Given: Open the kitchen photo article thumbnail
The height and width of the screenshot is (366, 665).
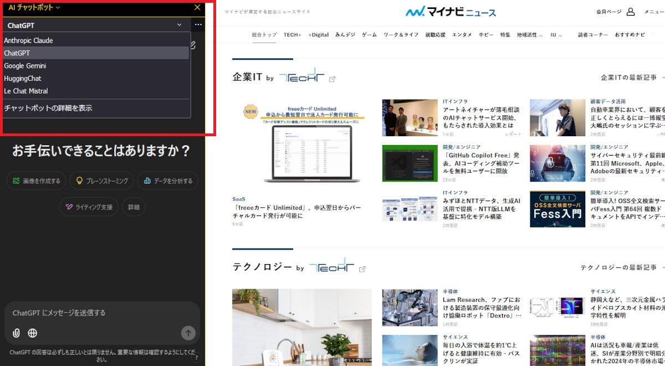Looking at the screenshot, I should [302, 327].
